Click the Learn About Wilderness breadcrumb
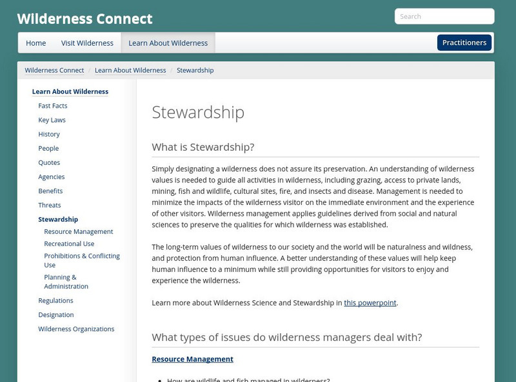The width and height of the screenshot is (516, 382). pyautogui.click(x=130, y=70)
